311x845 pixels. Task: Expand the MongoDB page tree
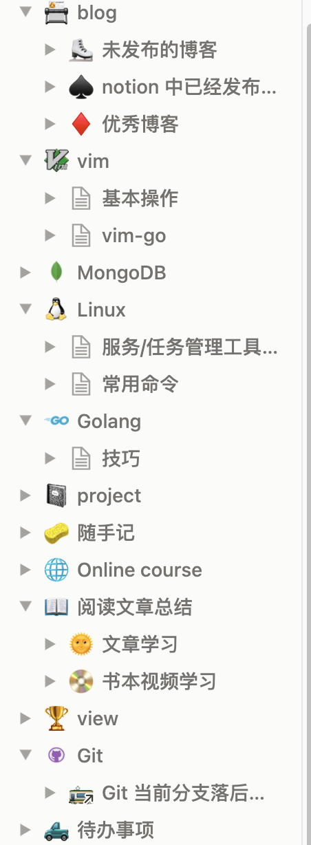(x=26, y=272)
